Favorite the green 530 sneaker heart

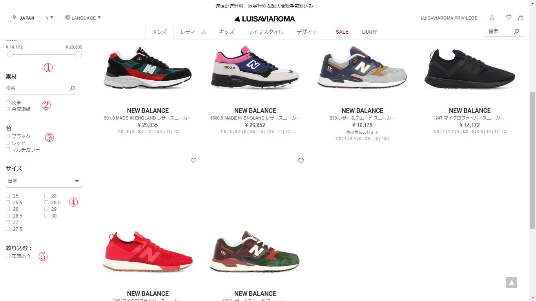(x=301, y=161)
